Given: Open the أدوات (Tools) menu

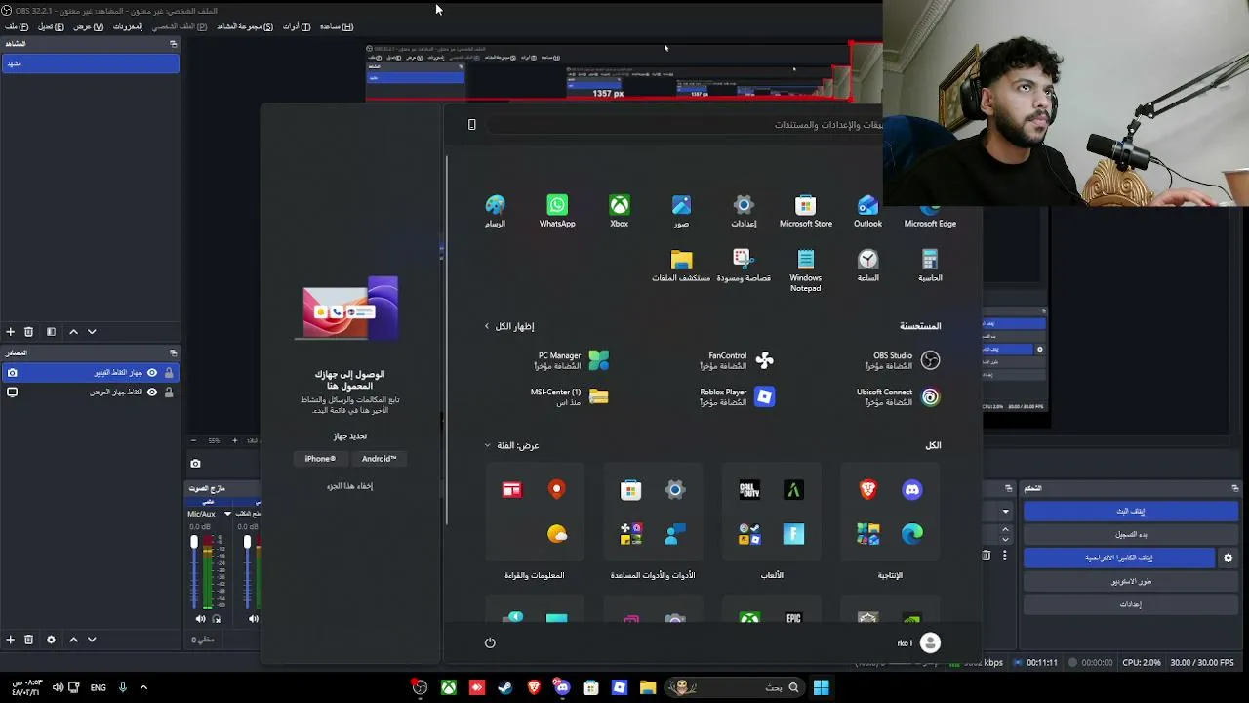Looking at the screenshot, I should pyautogui.click(x=297, y=26).
